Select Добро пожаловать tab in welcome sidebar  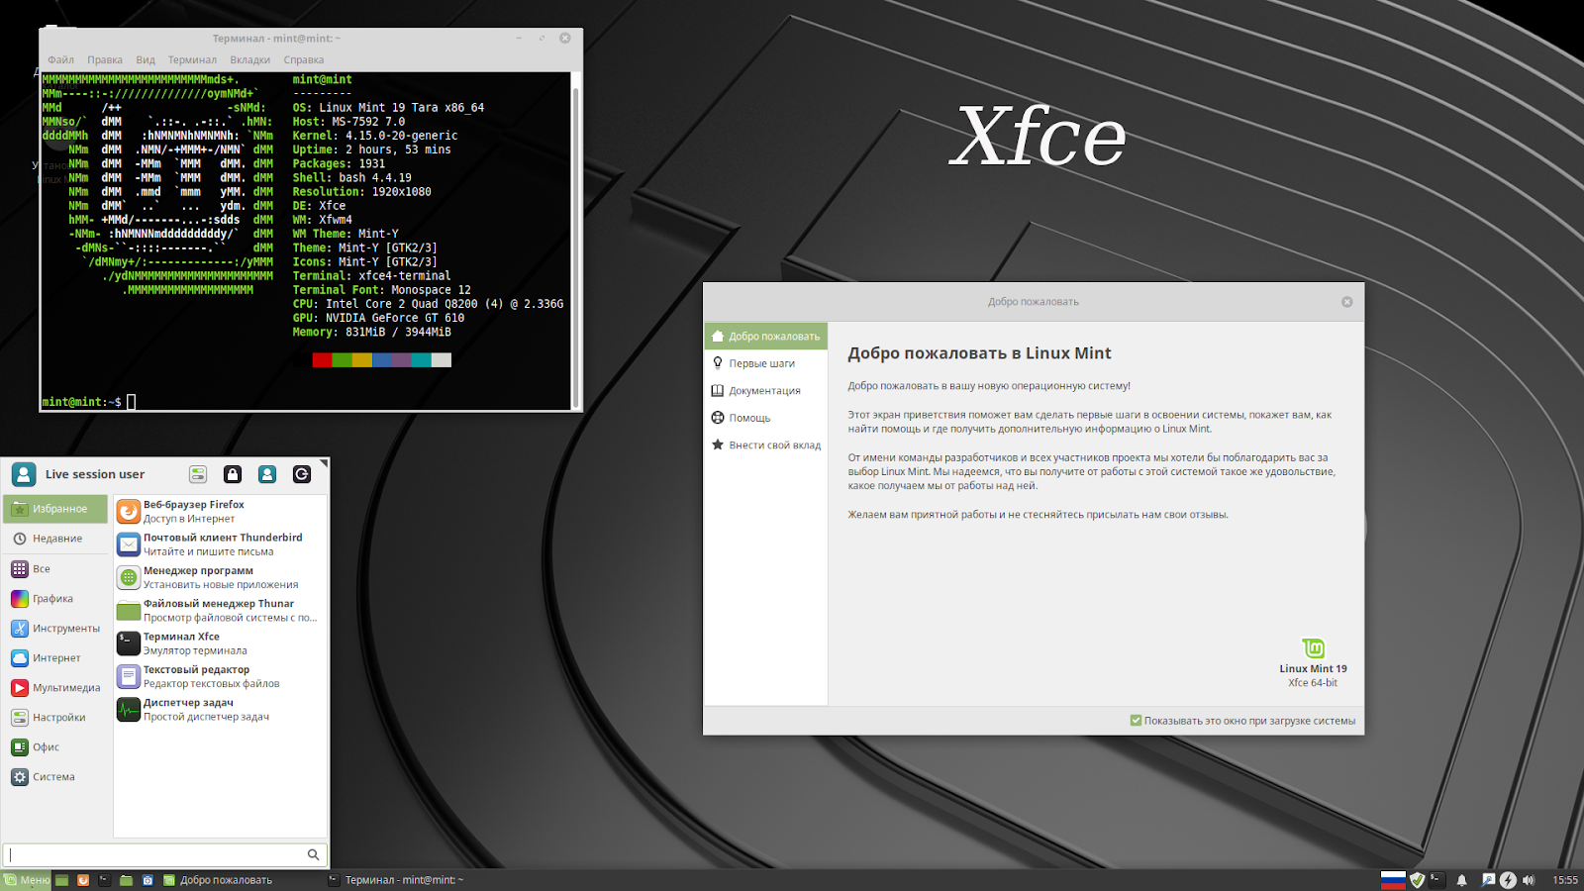click(x=766, y=337)
